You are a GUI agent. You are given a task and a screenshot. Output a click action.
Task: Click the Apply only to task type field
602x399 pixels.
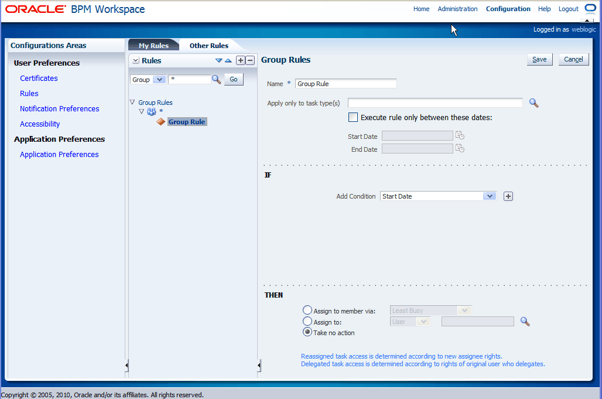(x=435, y=103)
